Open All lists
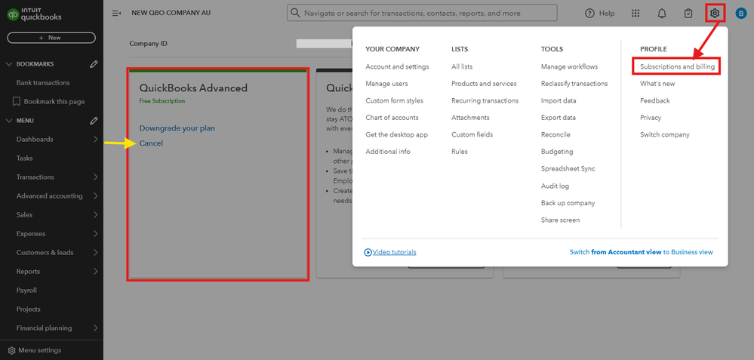Image resolution: width=754 pixels, height=360 pixels. coord(462,66)
